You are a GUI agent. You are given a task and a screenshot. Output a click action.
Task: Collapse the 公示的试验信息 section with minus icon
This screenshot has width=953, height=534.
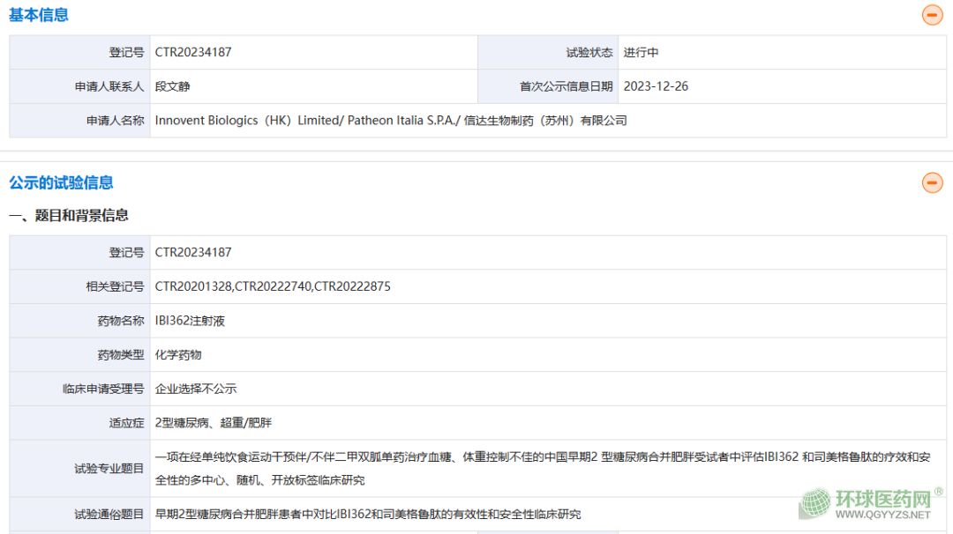[932, 182]
